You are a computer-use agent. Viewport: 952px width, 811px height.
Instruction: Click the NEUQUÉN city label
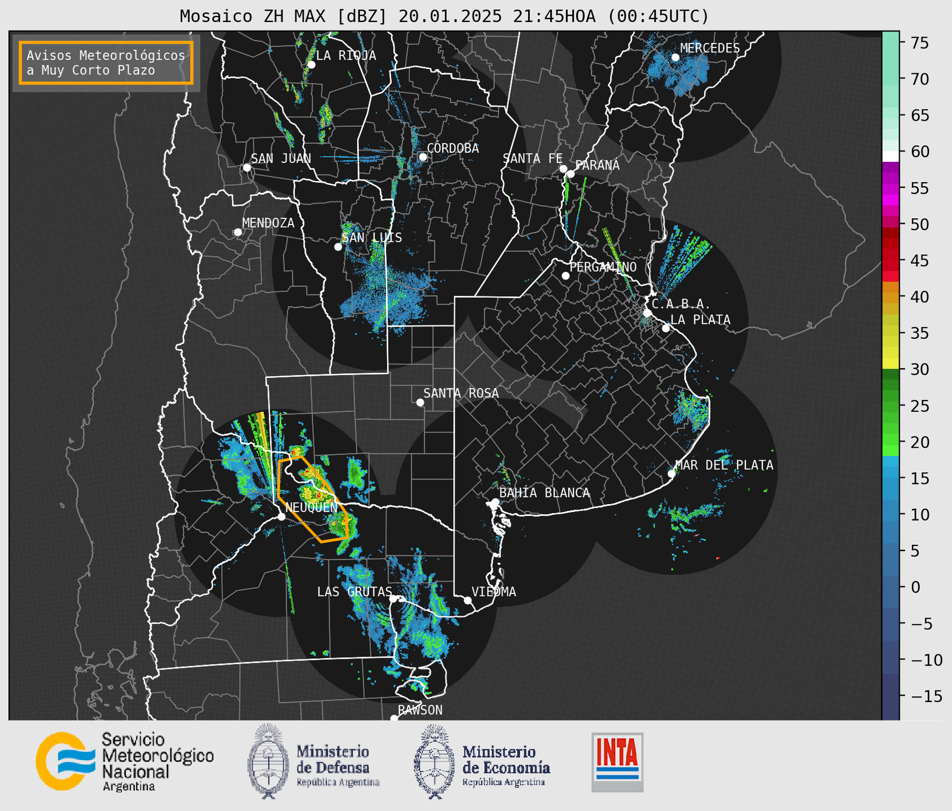pos(312,507)
